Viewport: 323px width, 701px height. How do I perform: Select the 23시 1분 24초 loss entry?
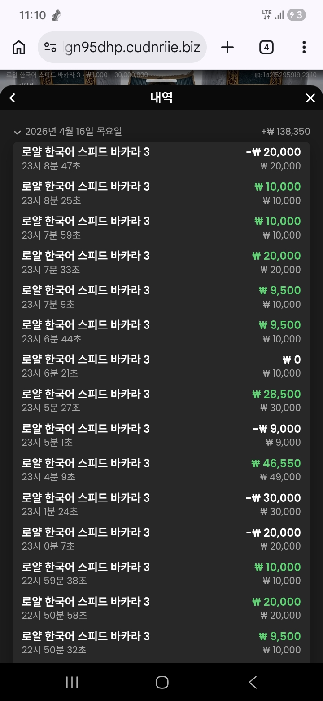(x=161, y=504)
